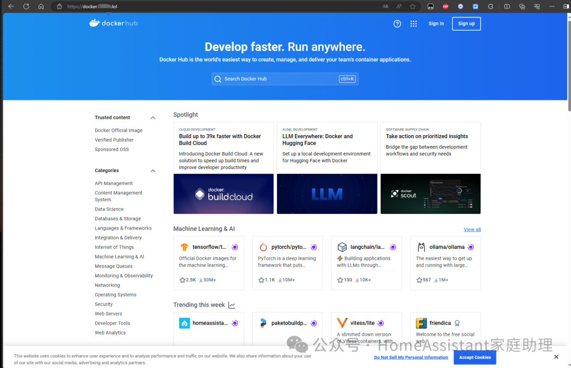Reload the page with refresh icon
The width and height of the screenshot is (571, 368).
pyautogui.click(x=26, y=6)
